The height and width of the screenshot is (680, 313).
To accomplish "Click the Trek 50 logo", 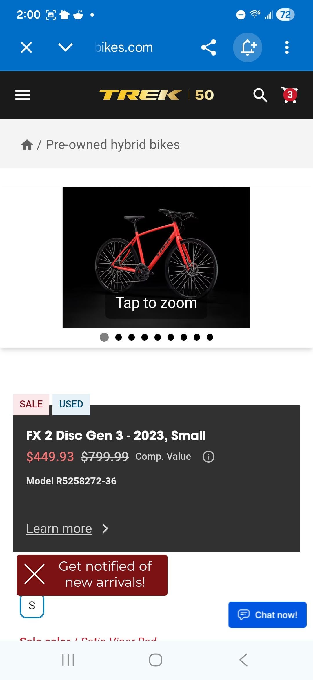I will [x=156, y=95].
